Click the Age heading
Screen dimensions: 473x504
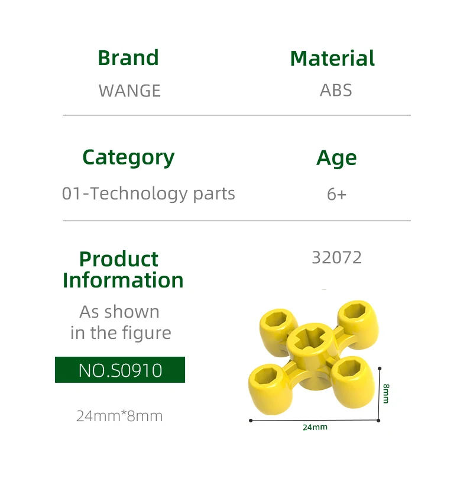[336, 158]
